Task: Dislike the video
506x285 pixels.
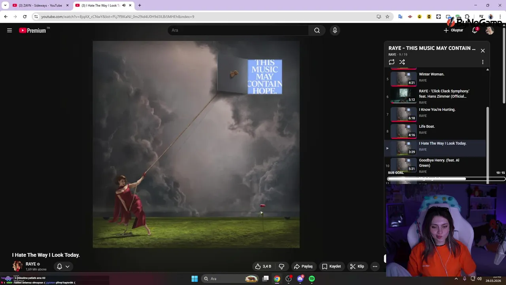Action: click(x=281, y=266)
